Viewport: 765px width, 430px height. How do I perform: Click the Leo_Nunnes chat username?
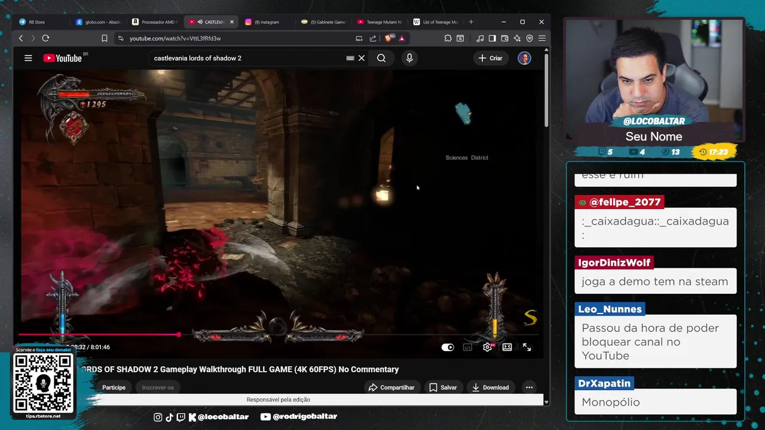click(610, 309)
